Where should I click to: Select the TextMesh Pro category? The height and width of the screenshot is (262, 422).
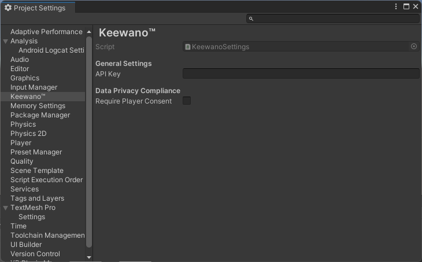point(33,208)
